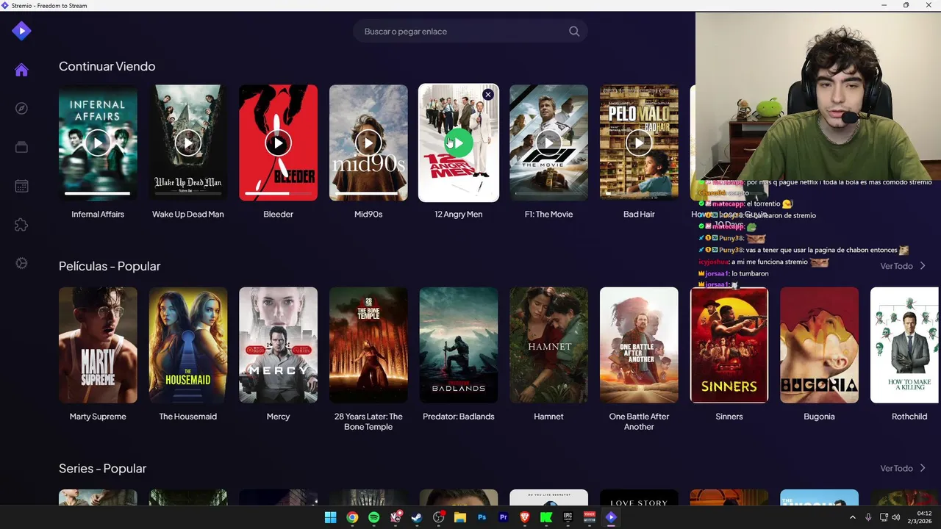
Task: Open The Housemaid poster
Action: (188, 345)
